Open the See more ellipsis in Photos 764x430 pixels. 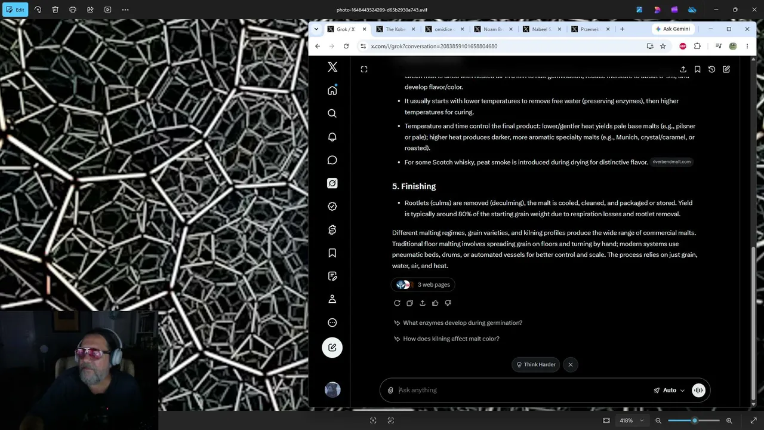point(125,10)
